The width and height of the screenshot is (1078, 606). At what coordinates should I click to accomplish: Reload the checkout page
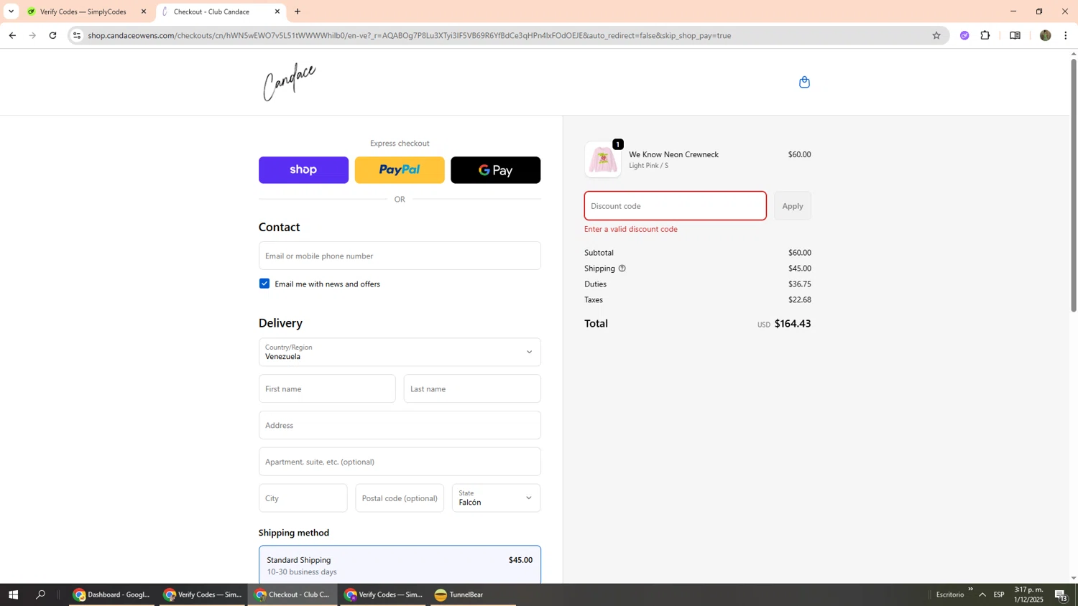pyautogui.click(x=52, y=35)
